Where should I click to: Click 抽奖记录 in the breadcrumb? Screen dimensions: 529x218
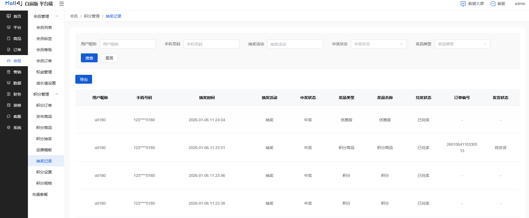coord(114,16)
